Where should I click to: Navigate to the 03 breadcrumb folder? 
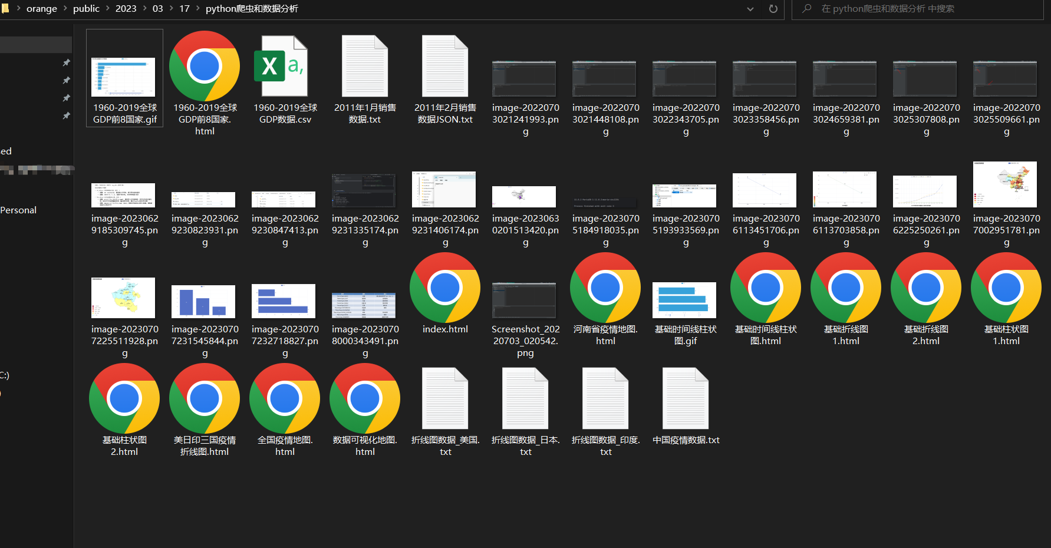click(x=157, y=9)
